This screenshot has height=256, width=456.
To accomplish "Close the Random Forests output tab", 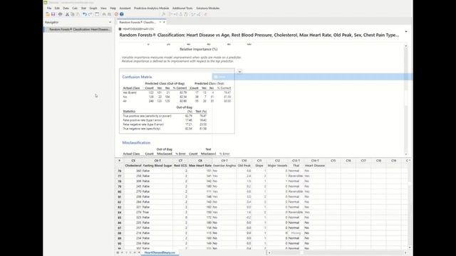I will (x=164, y=22).
